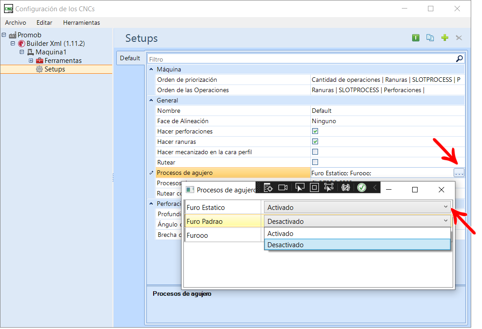Enable Hacer mecanizado en la cara perfil
The height and width of the screenshot is (329, 482).
click(315, 152)
